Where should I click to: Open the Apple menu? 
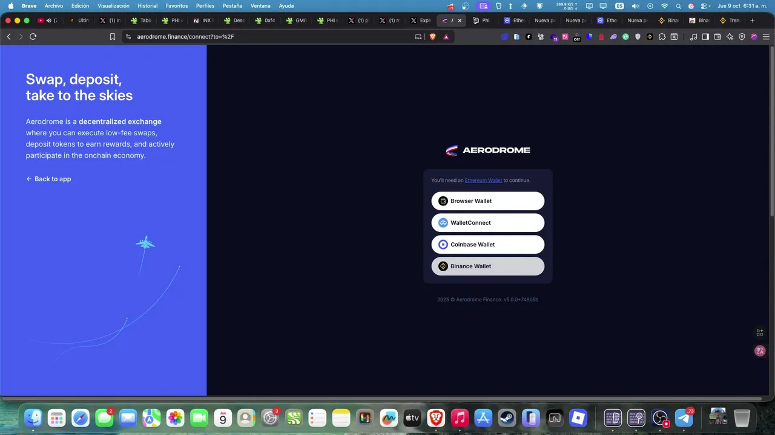tap(10, 5)
